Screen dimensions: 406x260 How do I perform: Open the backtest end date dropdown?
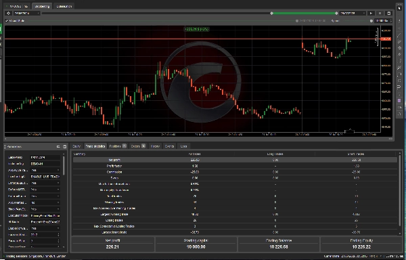pos(353,14)
